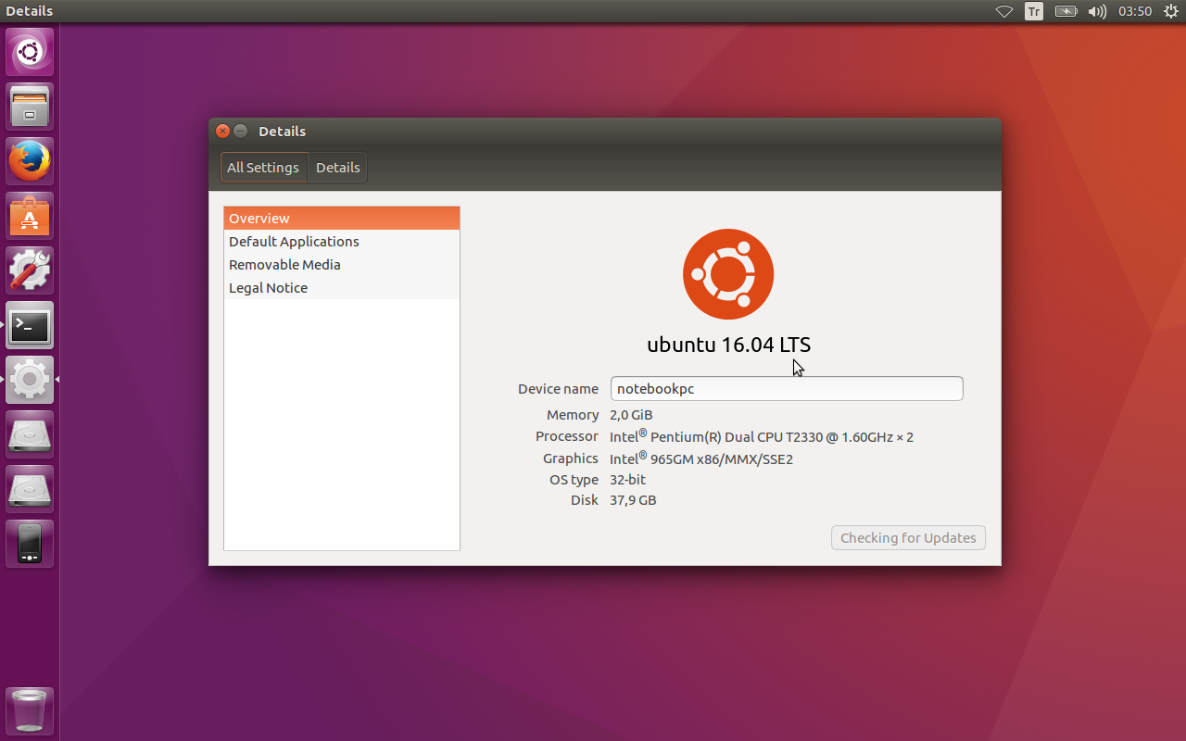
Task: Open the session power gear menu
Action: click(1171, 11)
